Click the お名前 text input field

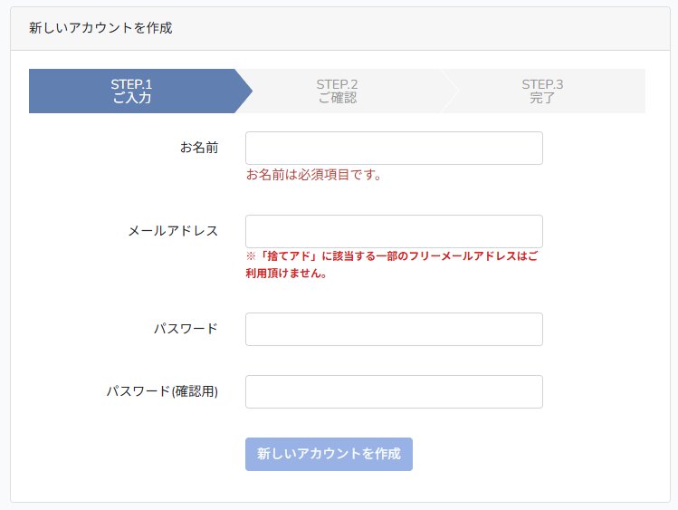click(x=394, y=149)
